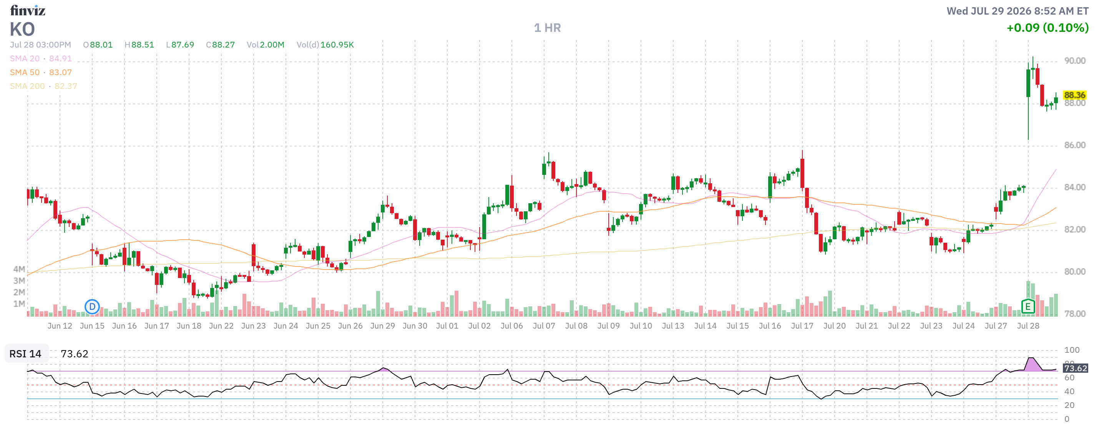The height and width of the screenshot is (431, 1099).
Task: Click the 40 label on RSI axis
Action: (x=1069, y=392)
